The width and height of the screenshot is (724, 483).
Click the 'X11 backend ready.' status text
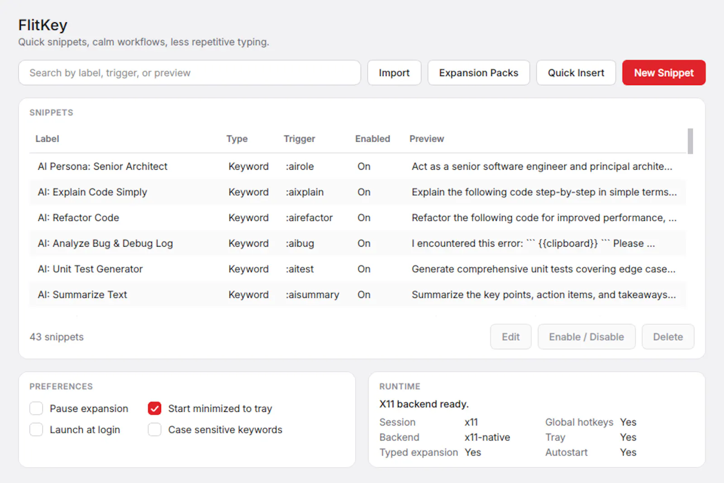[x=424, y=404]
